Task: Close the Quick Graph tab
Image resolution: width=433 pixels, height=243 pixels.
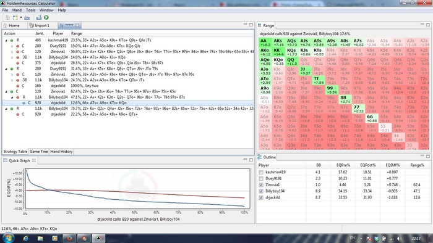Action: pyautogui.click(x=34, y=160)
